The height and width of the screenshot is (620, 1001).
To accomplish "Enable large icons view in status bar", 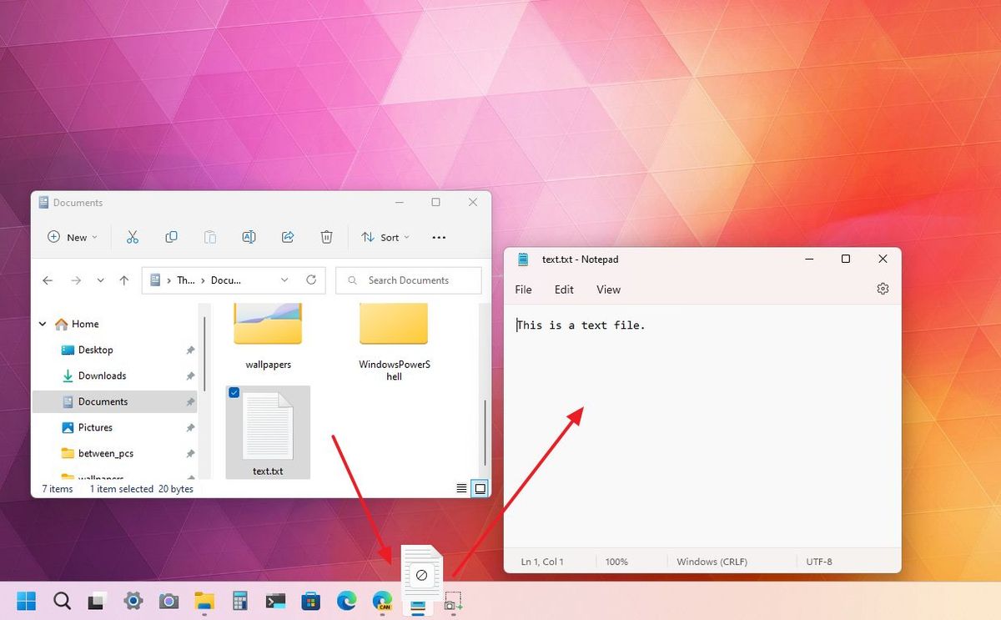I will click(x=480, y=488).
